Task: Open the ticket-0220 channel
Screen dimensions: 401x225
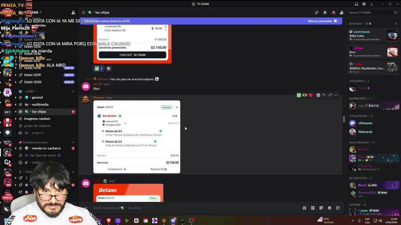Action: [x=46, y=82]
